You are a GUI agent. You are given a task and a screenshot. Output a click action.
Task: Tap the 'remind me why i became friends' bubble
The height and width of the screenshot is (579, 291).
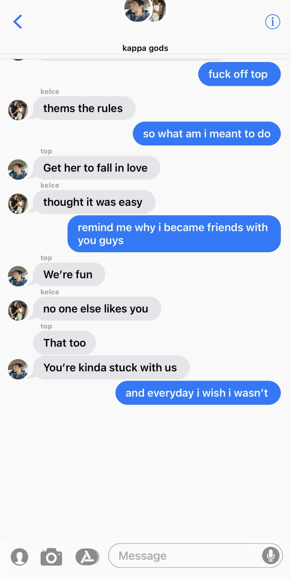(174, 234)
